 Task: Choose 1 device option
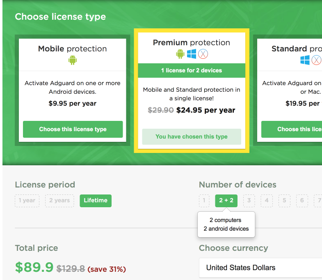[204, 201]
